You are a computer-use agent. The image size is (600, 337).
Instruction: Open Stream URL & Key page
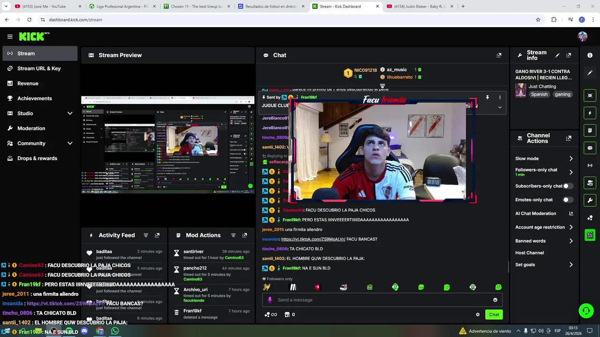tap(40, 68)
